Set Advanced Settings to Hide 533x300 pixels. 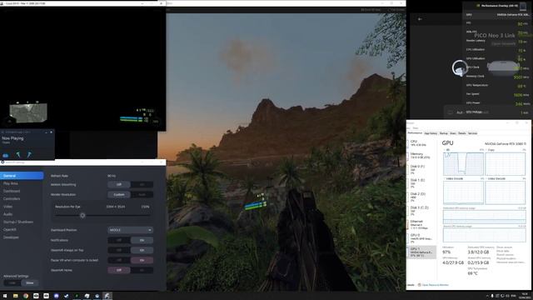tap(12, 283)
